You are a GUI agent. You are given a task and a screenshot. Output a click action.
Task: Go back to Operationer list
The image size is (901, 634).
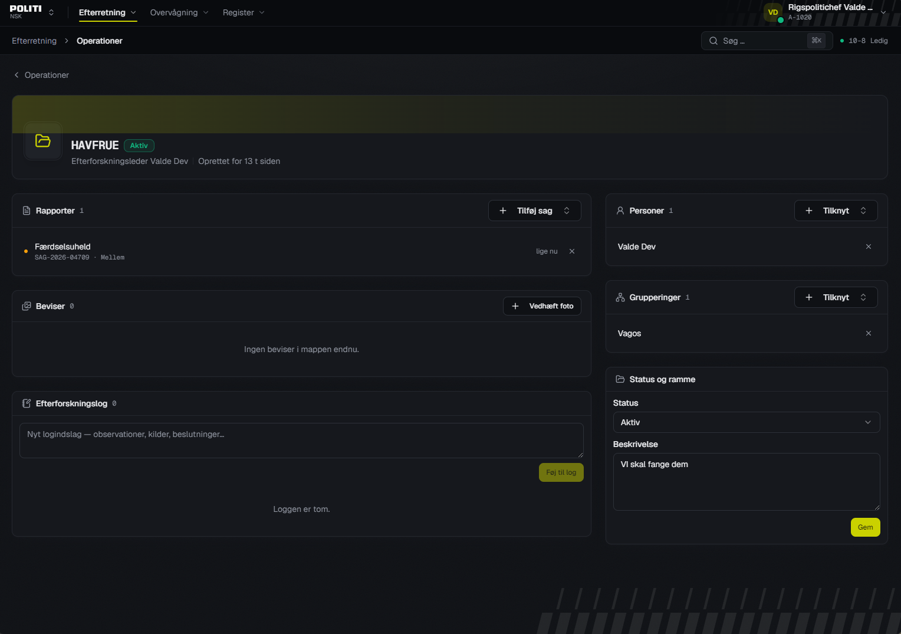pos(41,75)
